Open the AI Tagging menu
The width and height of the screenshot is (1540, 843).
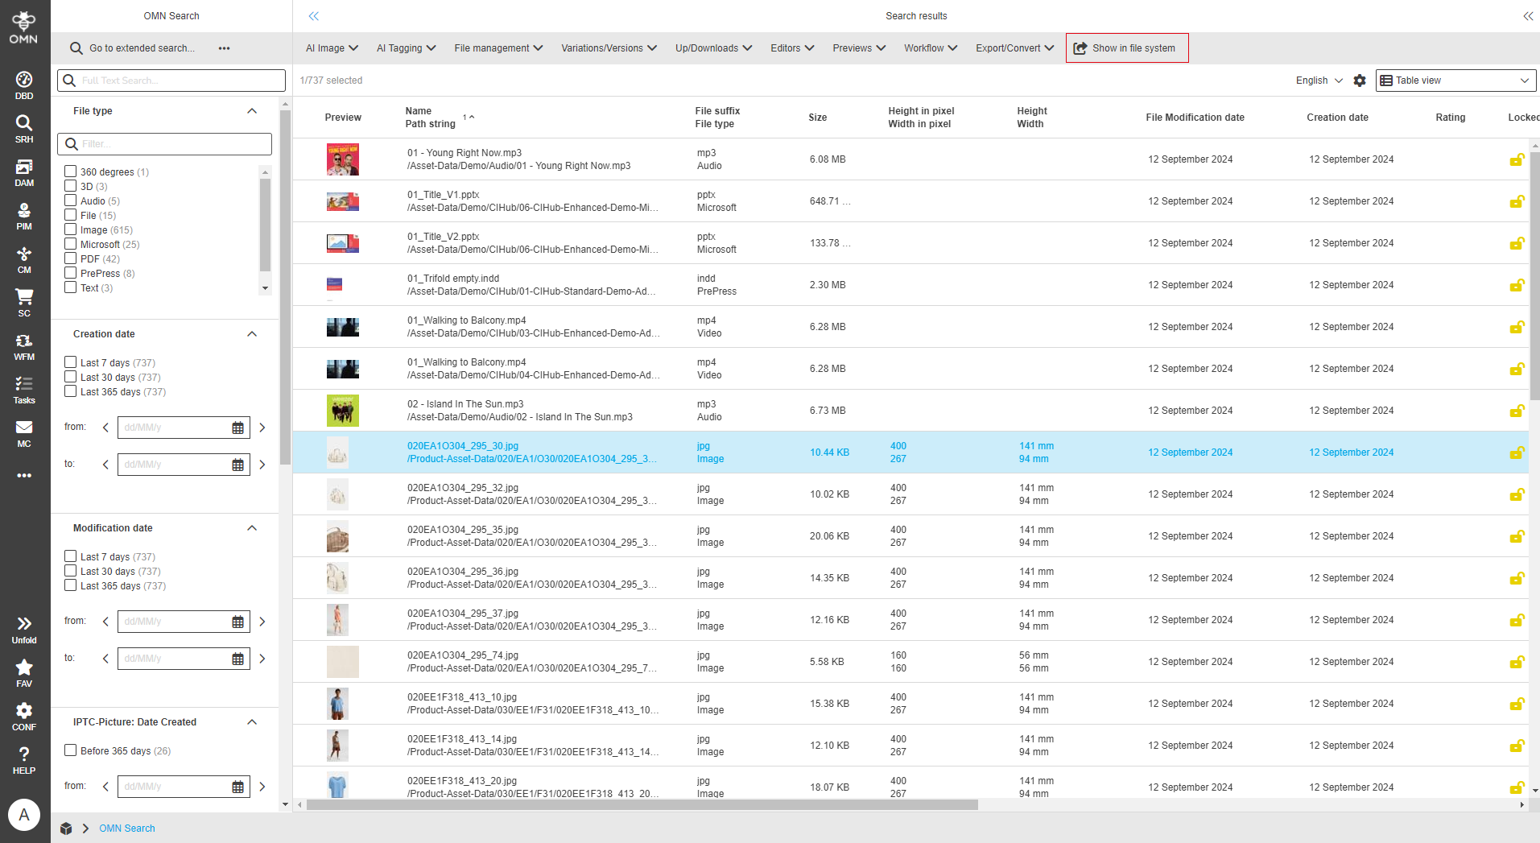[x=406, y=48]
